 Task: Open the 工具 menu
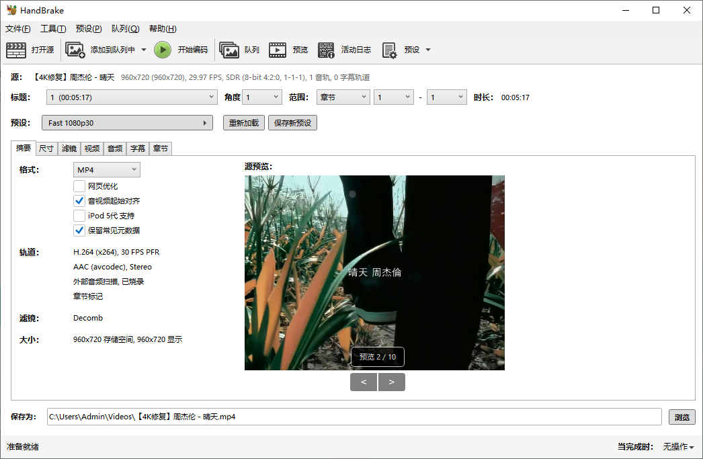point(52,28)
